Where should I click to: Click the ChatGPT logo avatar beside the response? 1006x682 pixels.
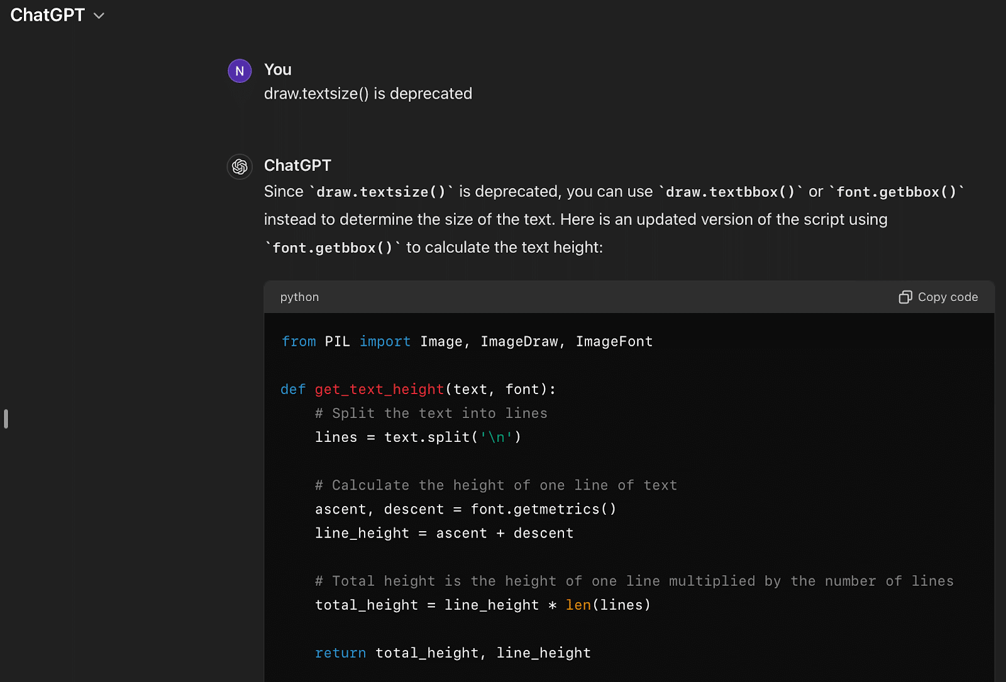click(x=240, y=167)
